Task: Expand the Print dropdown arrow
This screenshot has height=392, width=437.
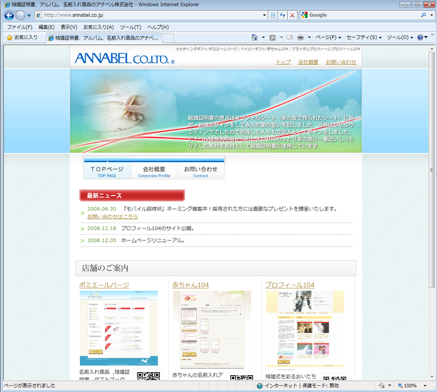Action: pos(309,37)
